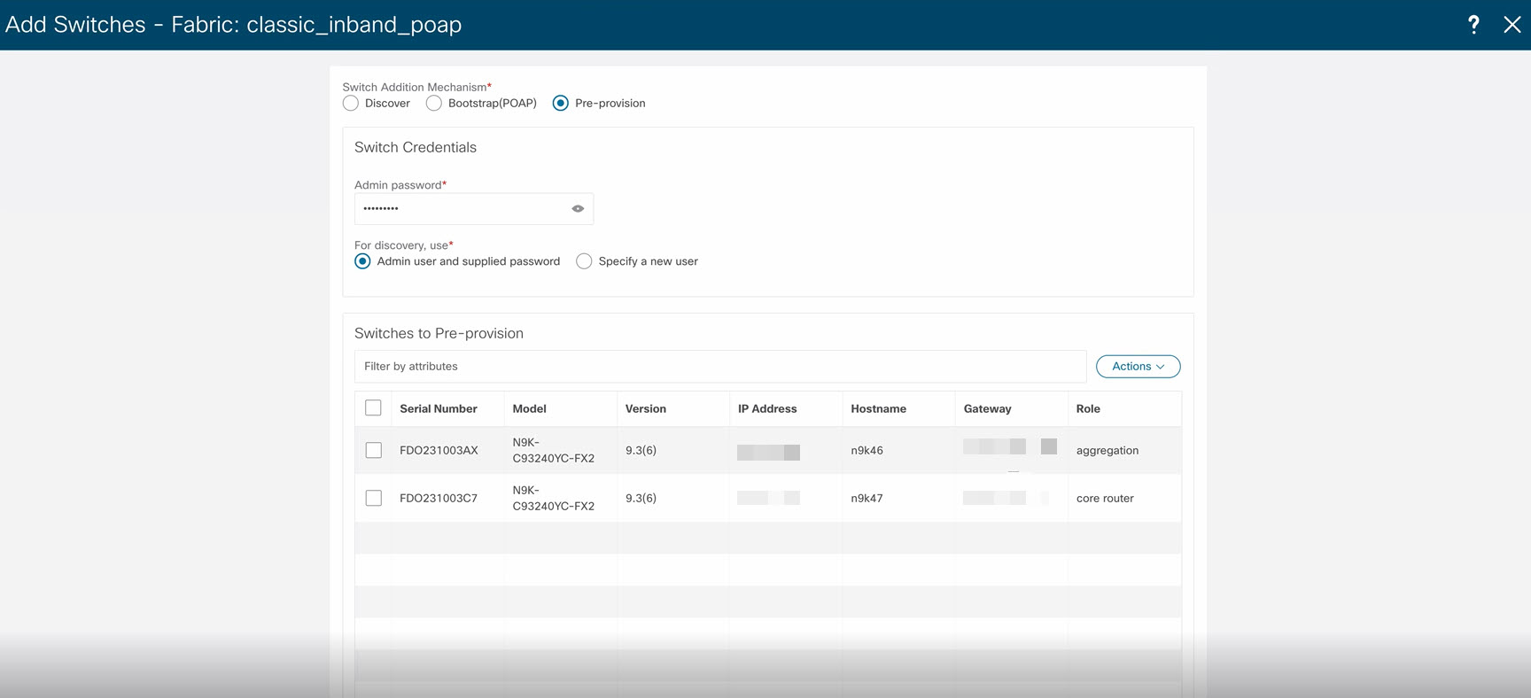Viewport: 1531px width, 698px height.
Task: Sort by Serial Number column header
Action: (x=439, y=409)
